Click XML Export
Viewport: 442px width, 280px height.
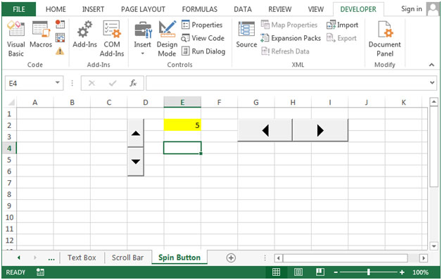[341, 38]
